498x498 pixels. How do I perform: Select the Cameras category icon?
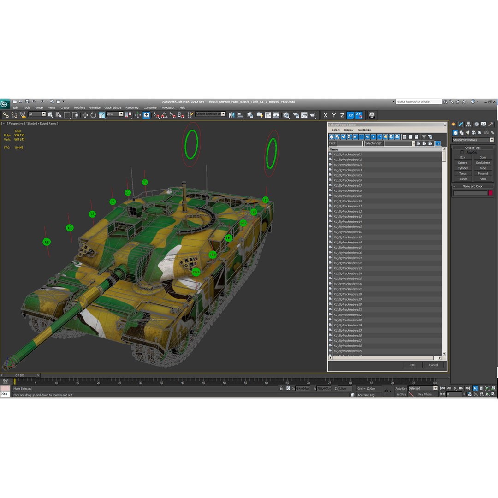click(x=474, y=133)
